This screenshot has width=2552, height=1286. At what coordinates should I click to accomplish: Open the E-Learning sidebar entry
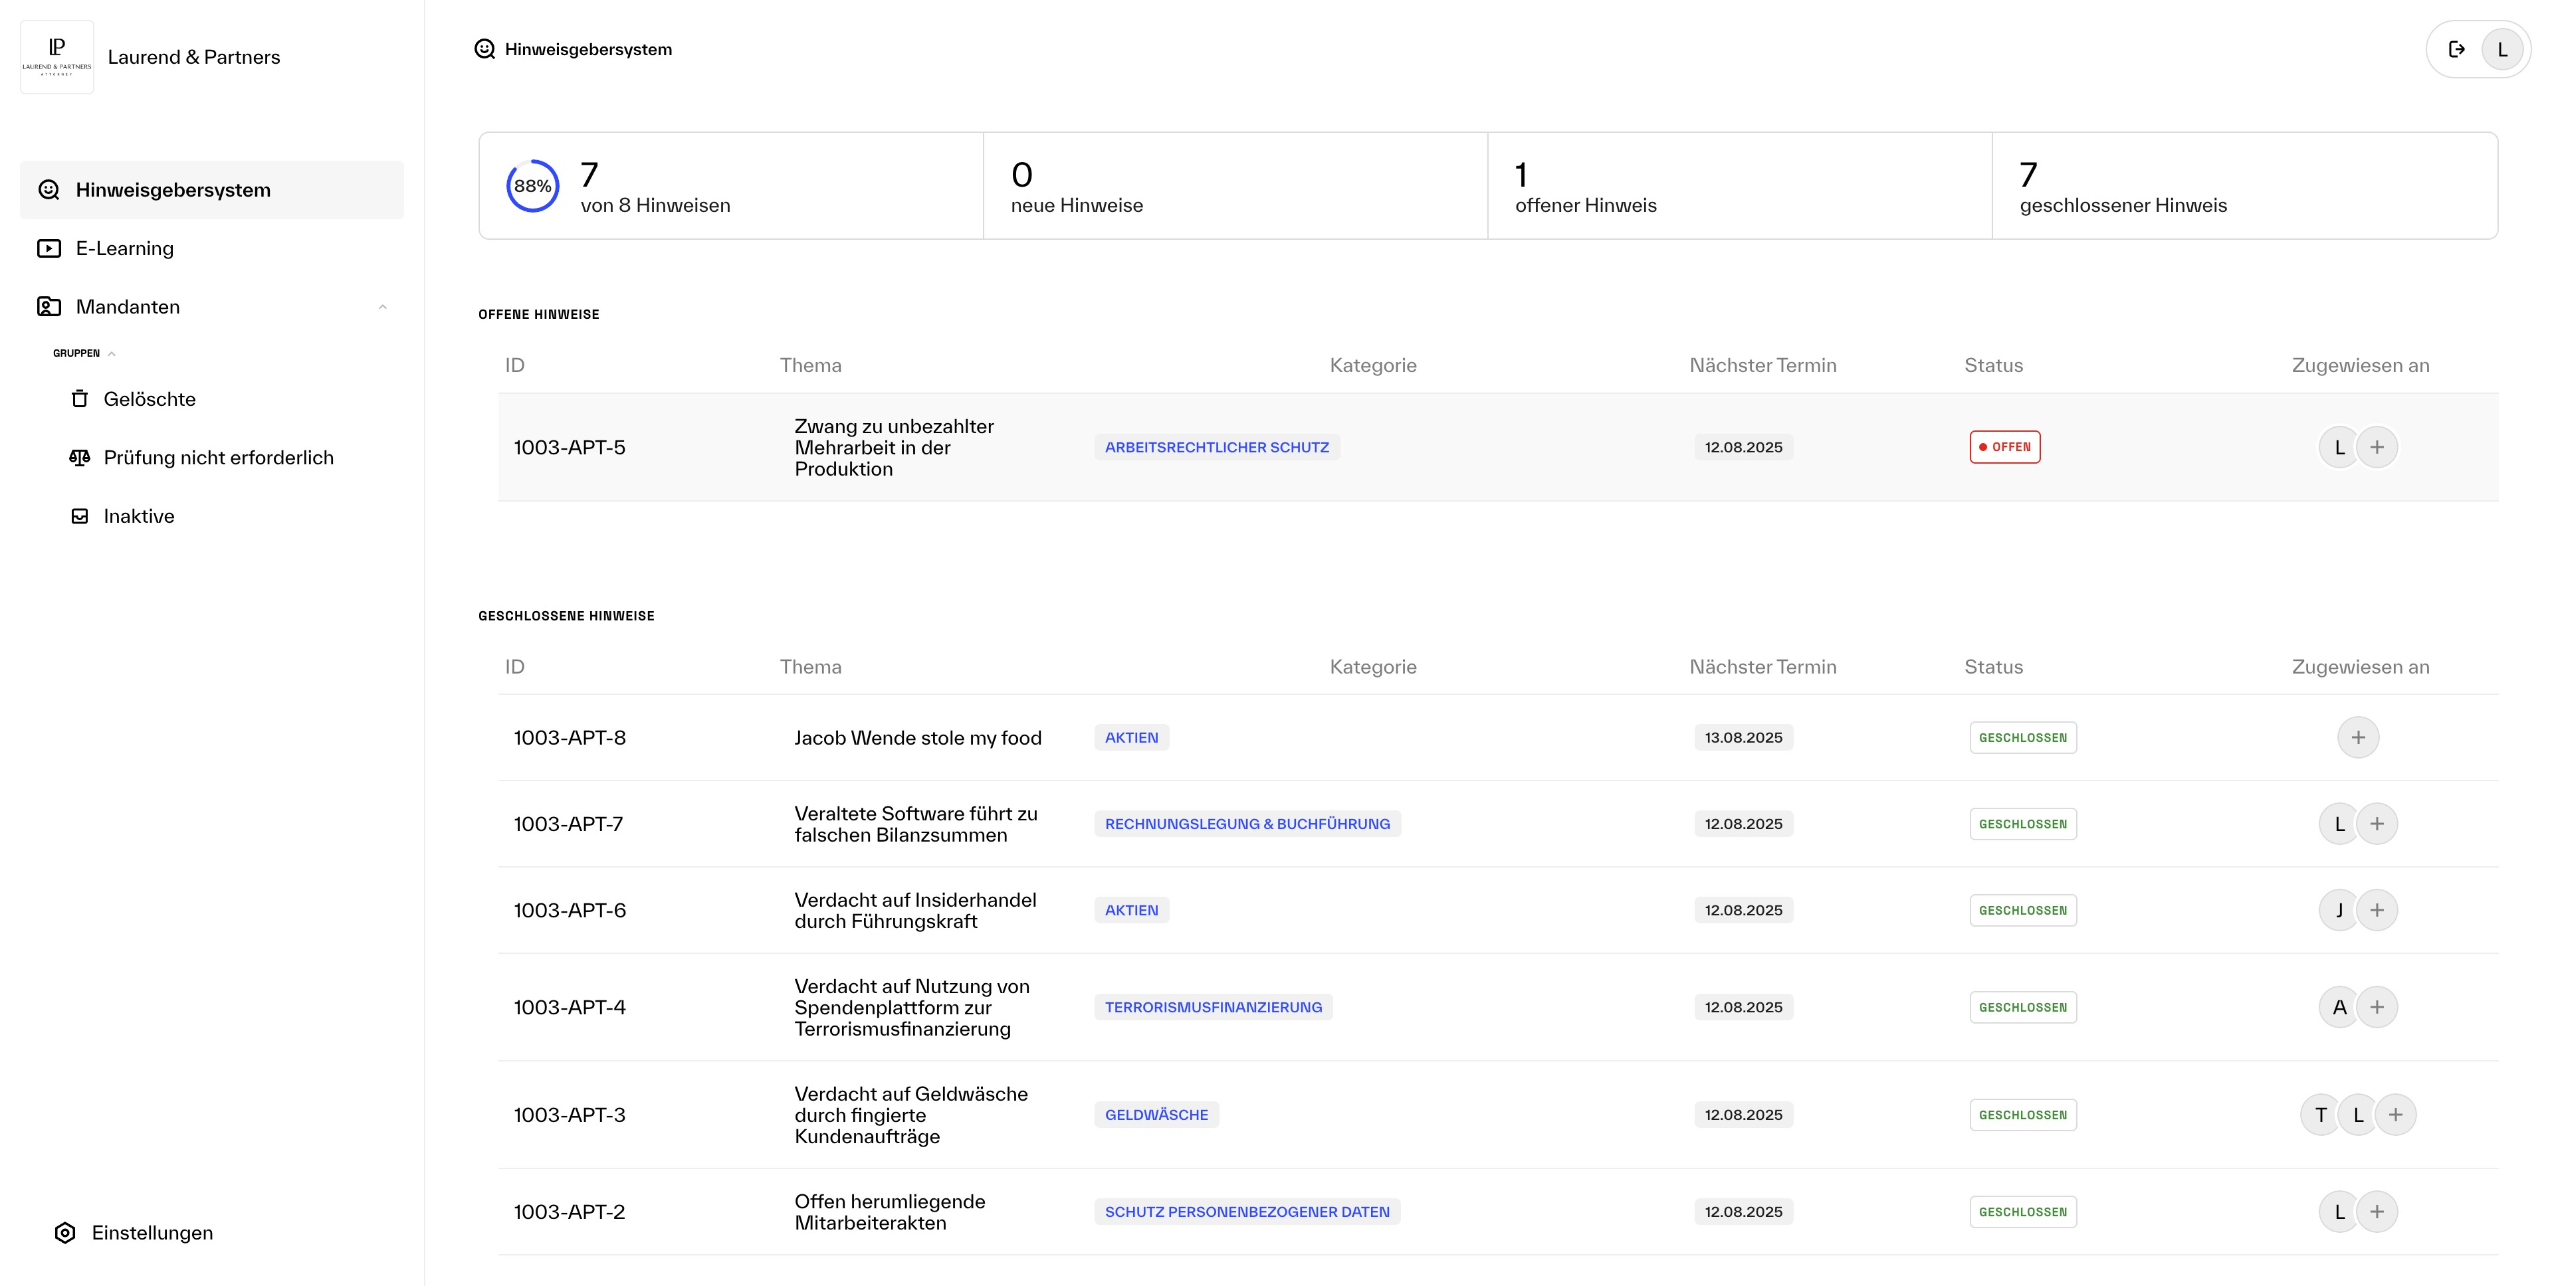123,248
